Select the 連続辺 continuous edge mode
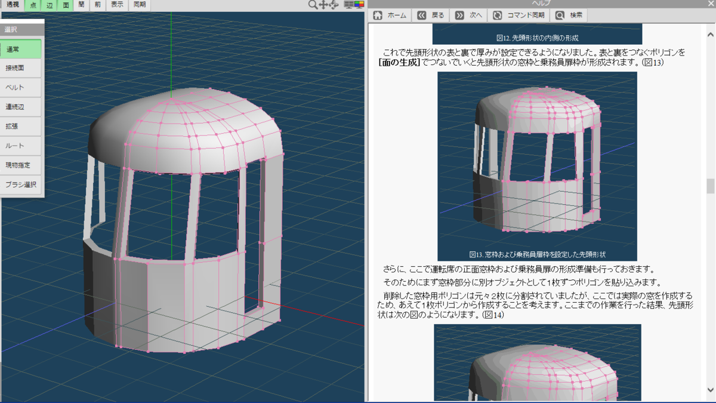716x403 pixels. (21, 107)
